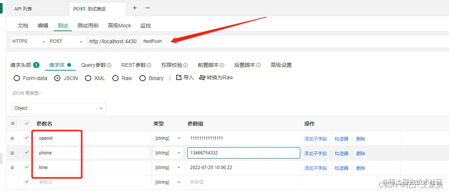449x192 pixels.
Task: Switch to the POST 测试推送 tab
Action: (98, 9)
